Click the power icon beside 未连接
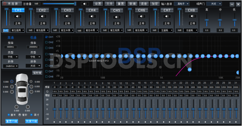 point(4,4)
